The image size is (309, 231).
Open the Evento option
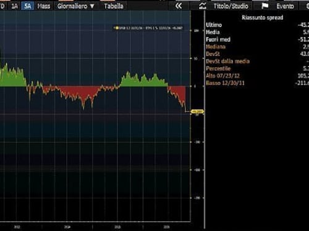pos(285,6)
